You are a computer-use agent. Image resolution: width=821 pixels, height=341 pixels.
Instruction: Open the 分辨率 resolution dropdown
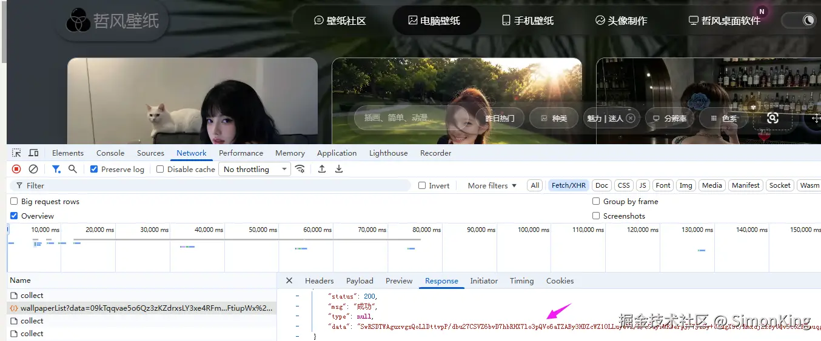(x=669, y=118)
